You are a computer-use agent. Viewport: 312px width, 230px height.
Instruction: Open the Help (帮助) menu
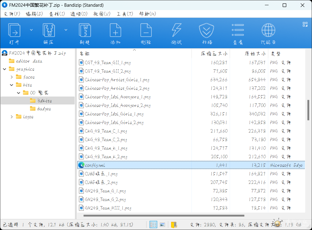click(x=147, y=14)
